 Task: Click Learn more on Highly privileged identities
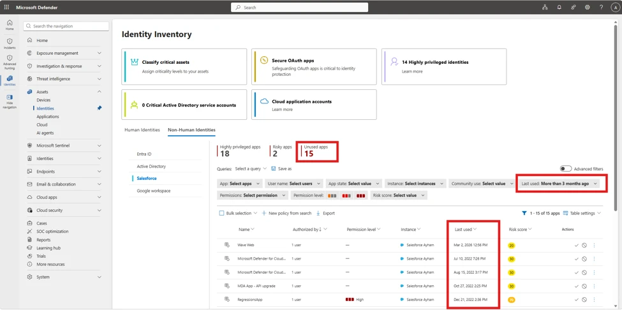412,71
